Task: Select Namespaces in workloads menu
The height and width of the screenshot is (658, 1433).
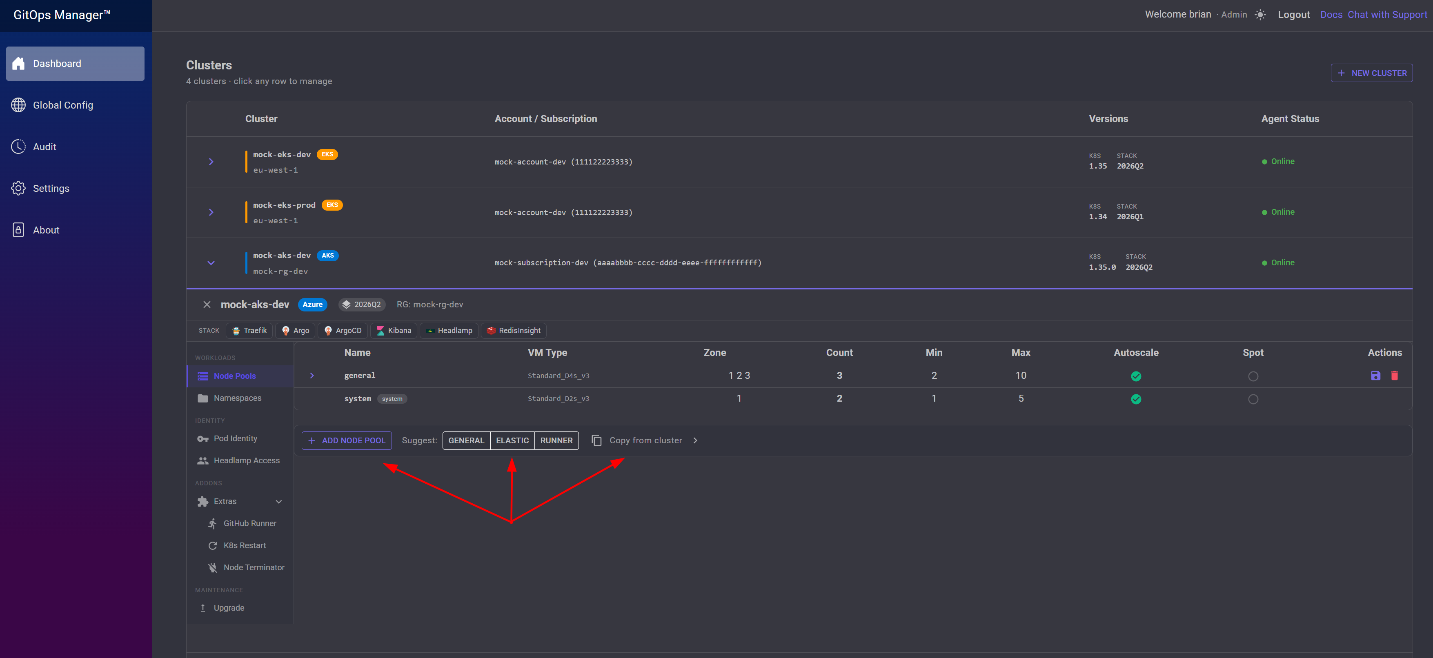Action: pos(240,398)
